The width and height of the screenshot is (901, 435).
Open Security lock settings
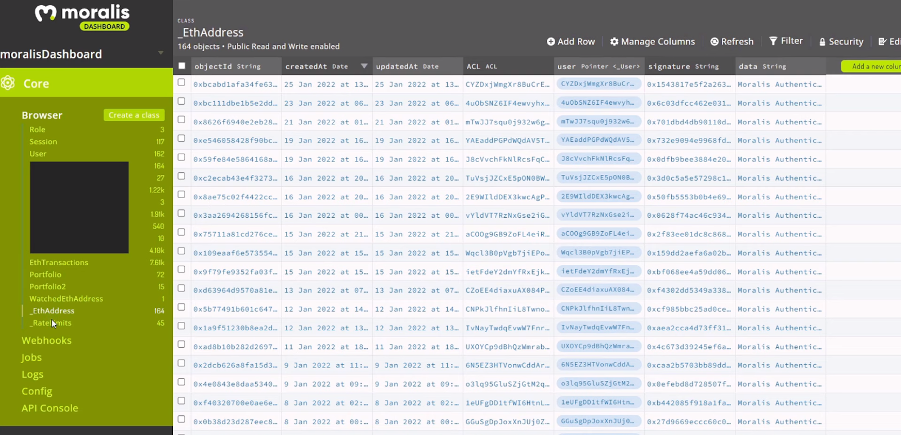[x=823, y=42]
